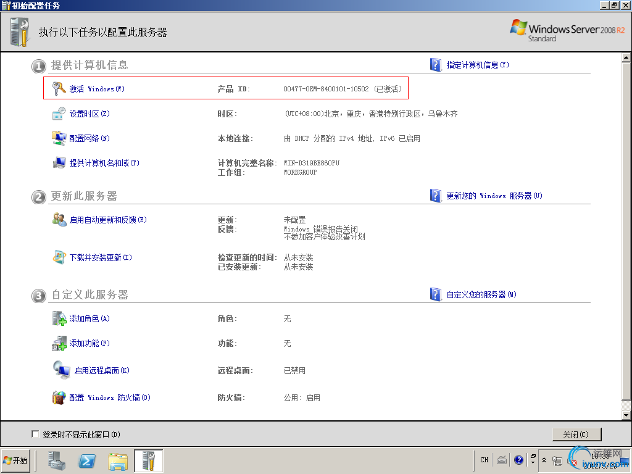Screen dimensions: 632x474
Task: Click Initial Configuration Tasks taskbar button
Action: (148, 460)
